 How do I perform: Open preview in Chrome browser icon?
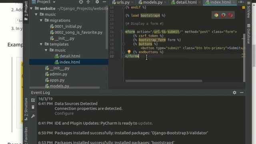click(216, 15)
